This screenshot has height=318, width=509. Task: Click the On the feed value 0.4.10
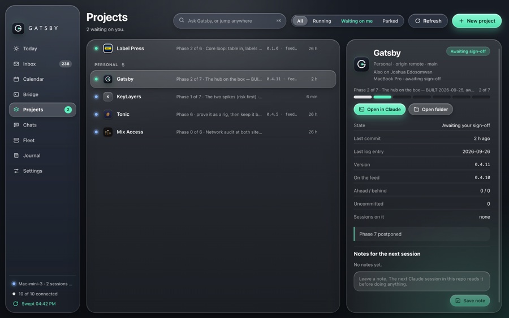(482, 177)
